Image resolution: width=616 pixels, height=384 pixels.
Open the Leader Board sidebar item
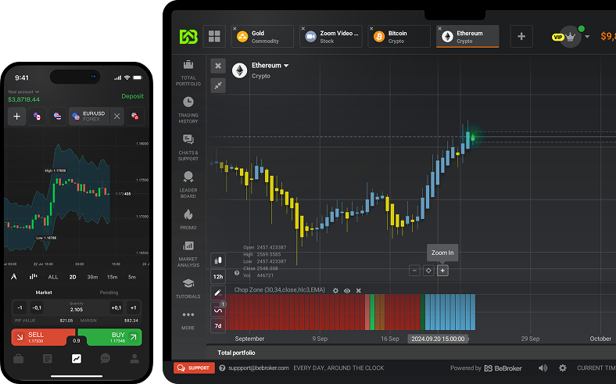click(188, 185)
